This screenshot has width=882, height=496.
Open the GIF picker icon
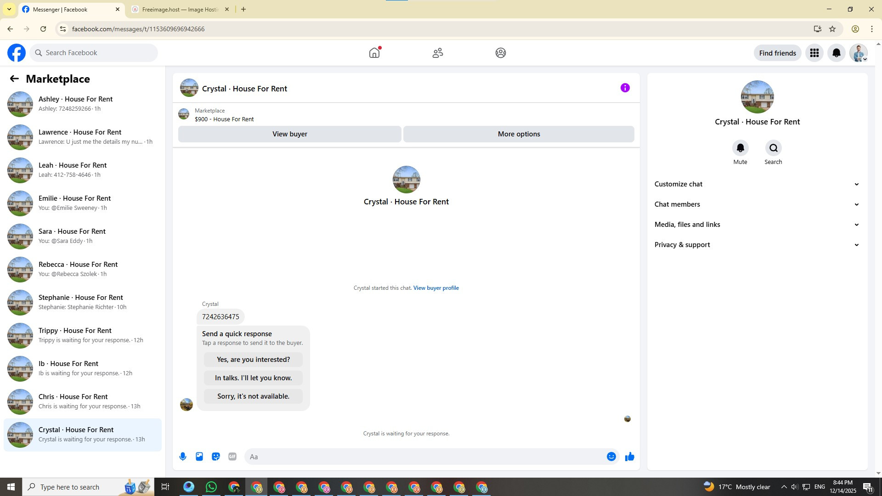point(232,457)
